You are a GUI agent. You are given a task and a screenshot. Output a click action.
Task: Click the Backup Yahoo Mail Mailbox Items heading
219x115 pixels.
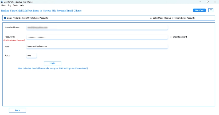pyautogui.click(x=41, y=11)
